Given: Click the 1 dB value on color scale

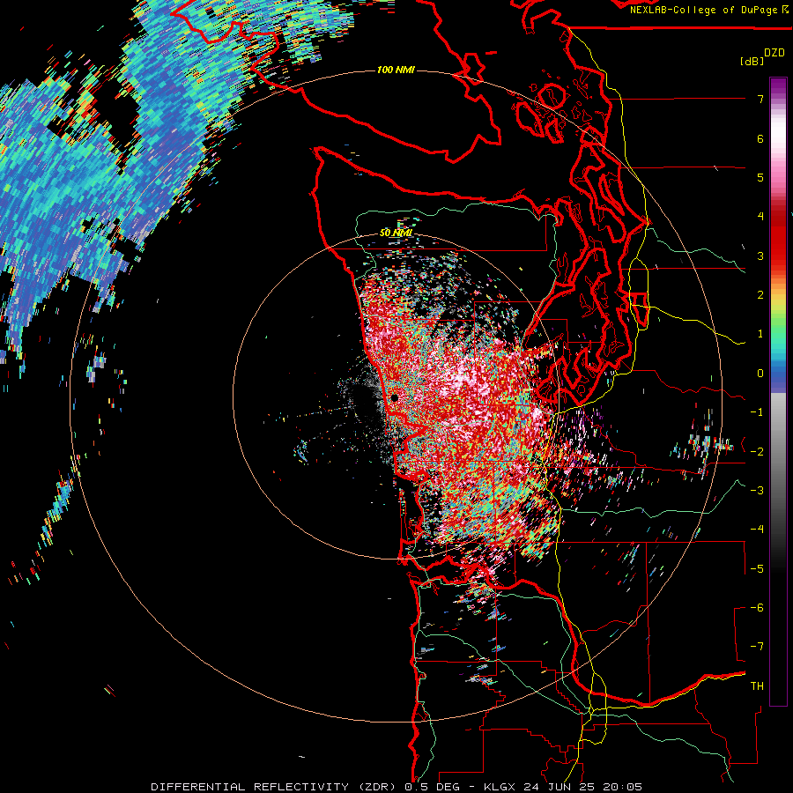Looking at the screenshot, I should [760, 334].
